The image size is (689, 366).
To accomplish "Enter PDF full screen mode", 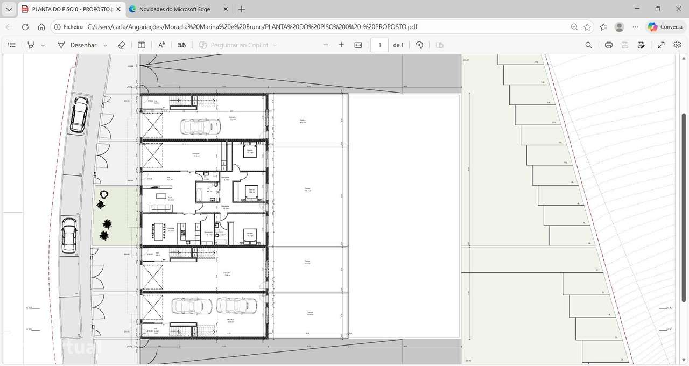I will tap(662, 45).
